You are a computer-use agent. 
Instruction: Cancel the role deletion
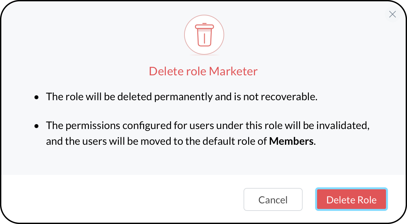coord(273,199)
